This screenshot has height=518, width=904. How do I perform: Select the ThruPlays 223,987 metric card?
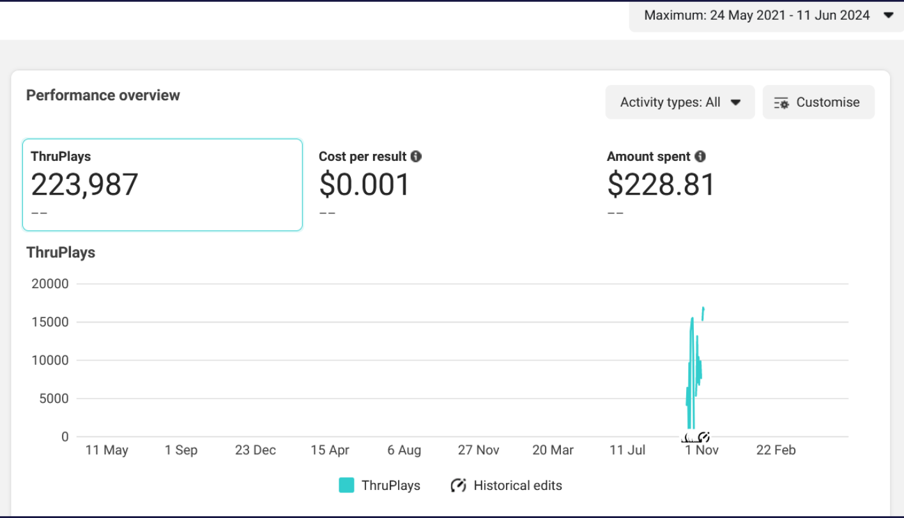162,185
